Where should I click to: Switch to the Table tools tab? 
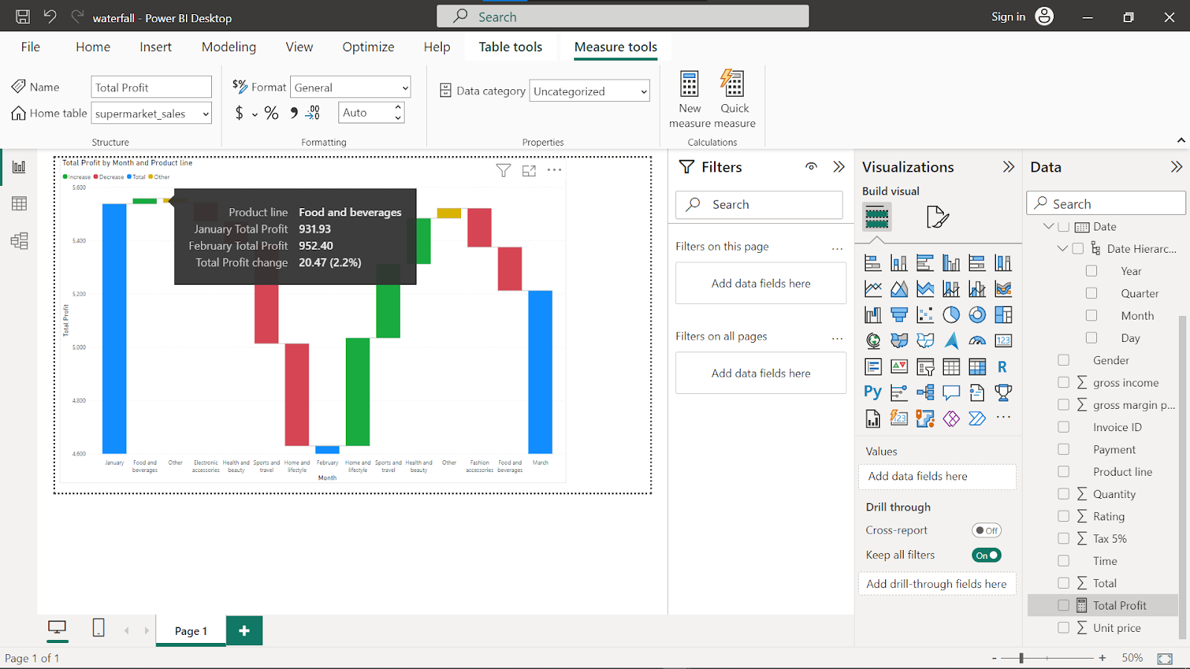click(x=510, y=47)
